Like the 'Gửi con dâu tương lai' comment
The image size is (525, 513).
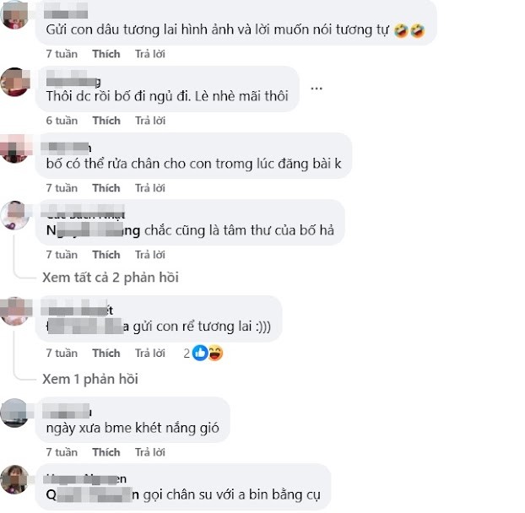point(106,54)
